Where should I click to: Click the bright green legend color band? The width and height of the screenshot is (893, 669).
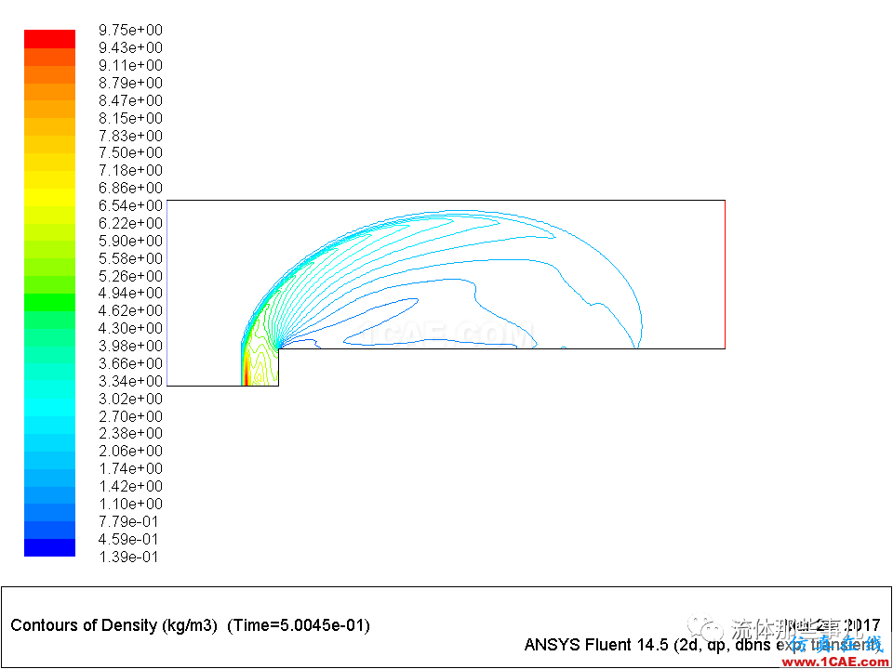pyautogui.click(x=49, y=302)
